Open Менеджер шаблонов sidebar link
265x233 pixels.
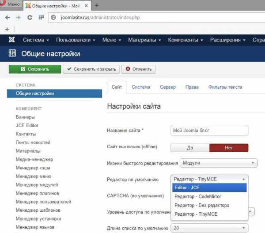(x=38, y=210)
